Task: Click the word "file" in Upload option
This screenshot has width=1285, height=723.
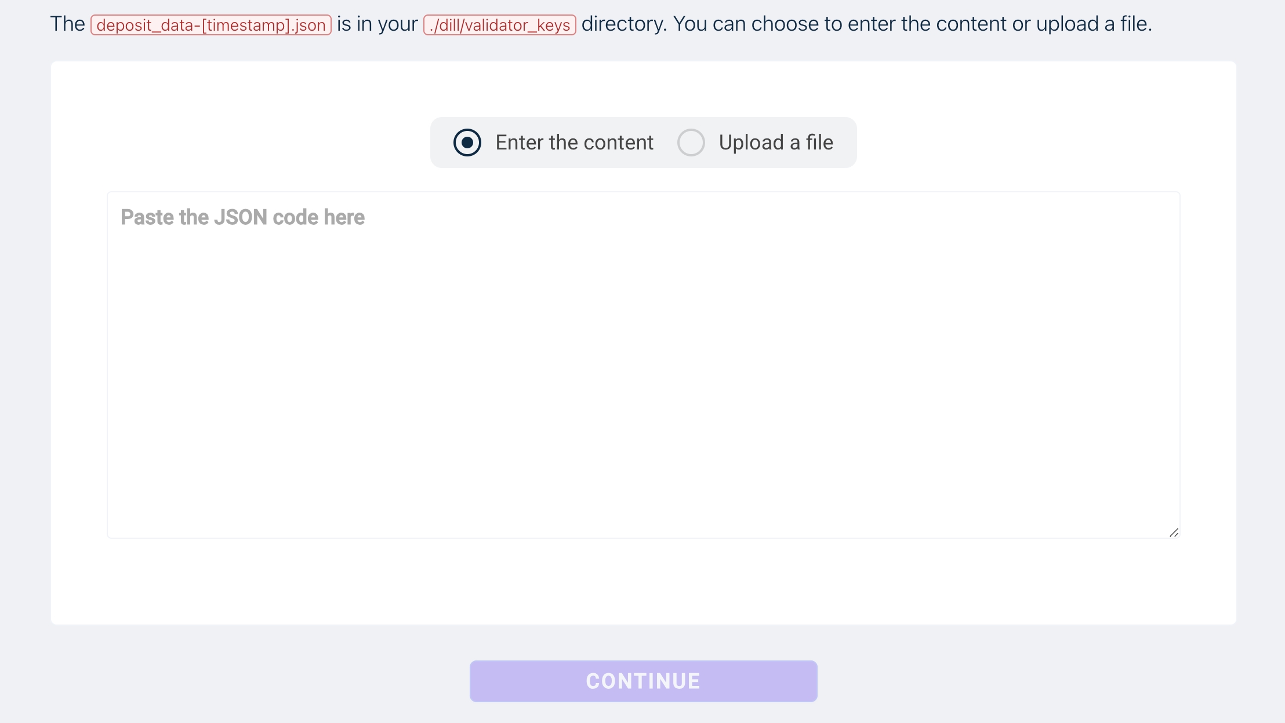Action: click(x=819, y=143)
